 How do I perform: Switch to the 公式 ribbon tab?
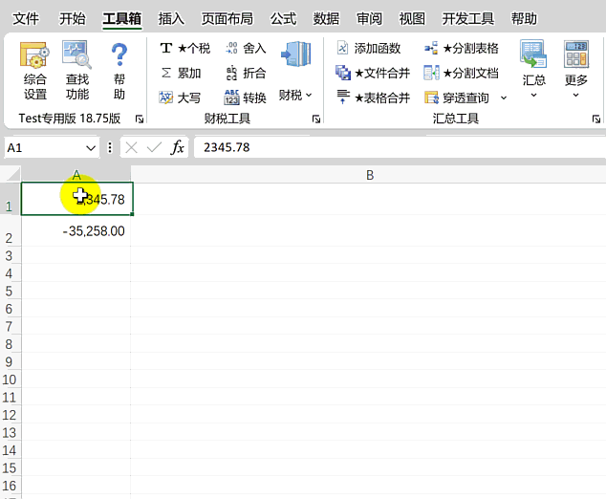pos(283,18)
